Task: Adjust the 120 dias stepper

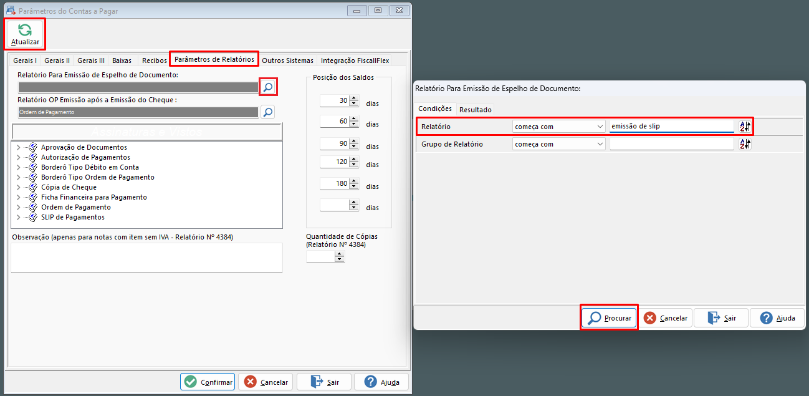Action: (x=354, y=162)
